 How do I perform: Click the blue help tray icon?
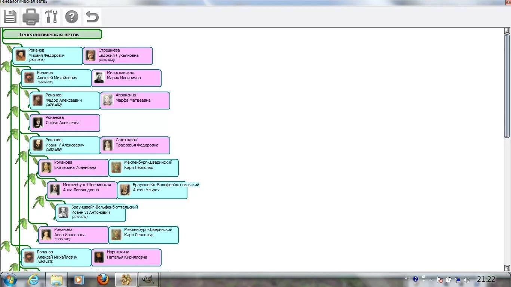click(416, 279)
